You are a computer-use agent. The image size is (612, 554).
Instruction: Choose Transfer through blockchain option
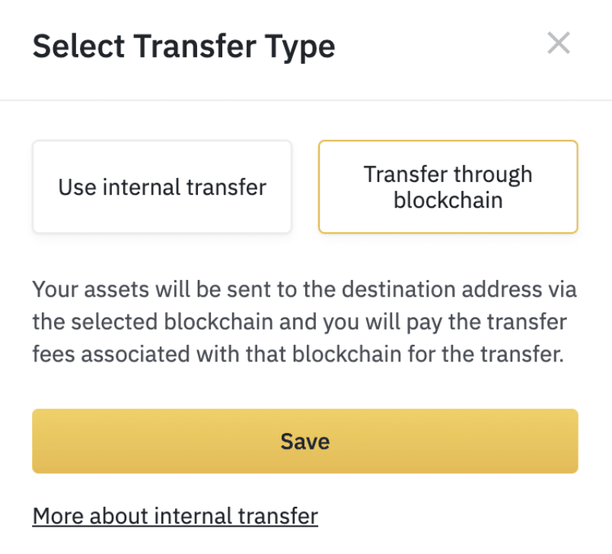click(x=448, y=187)
